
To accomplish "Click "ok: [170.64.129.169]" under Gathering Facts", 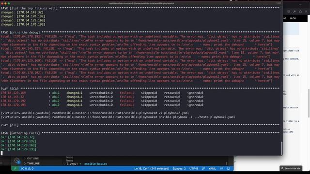I will pyautogui.click(x=18, y=145).
